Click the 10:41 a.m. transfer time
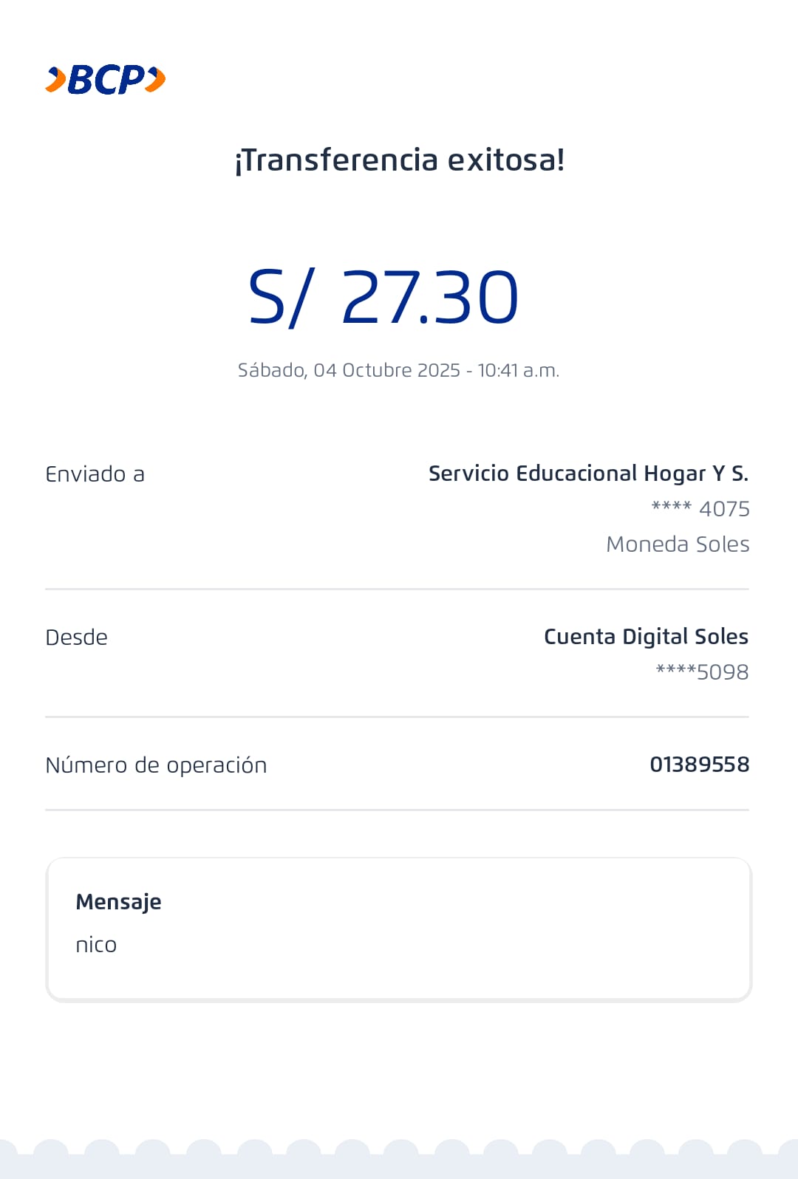 [x=519, y=370]
